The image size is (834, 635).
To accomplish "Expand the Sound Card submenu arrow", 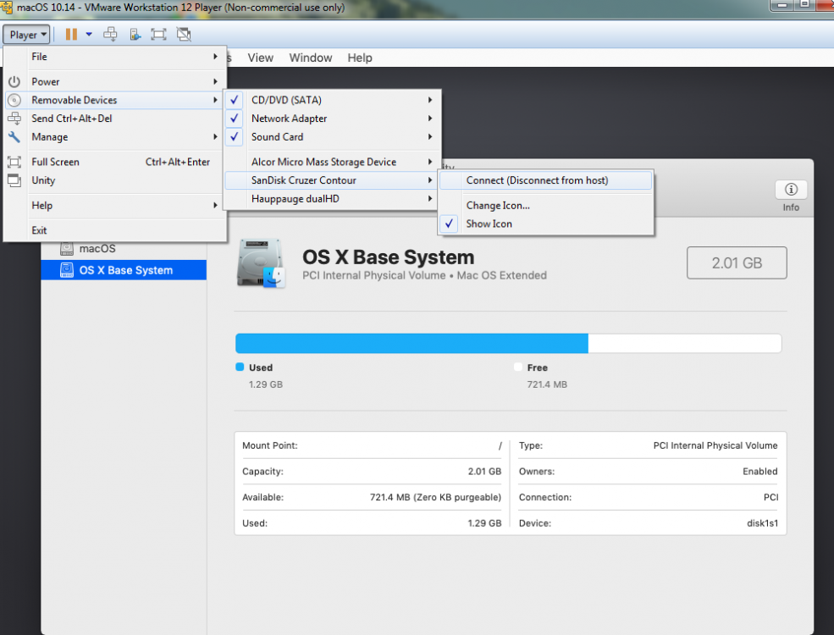I will point(430,137).
